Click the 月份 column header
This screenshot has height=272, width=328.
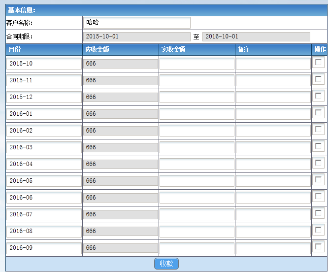[x=44, y=50]
